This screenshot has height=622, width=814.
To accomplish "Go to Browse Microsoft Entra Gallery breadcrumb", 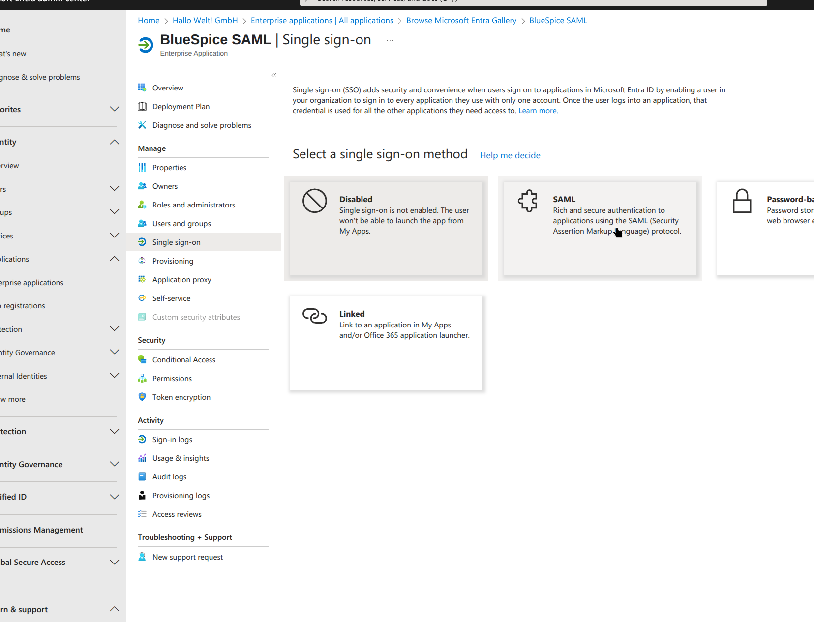I will 461,21.
